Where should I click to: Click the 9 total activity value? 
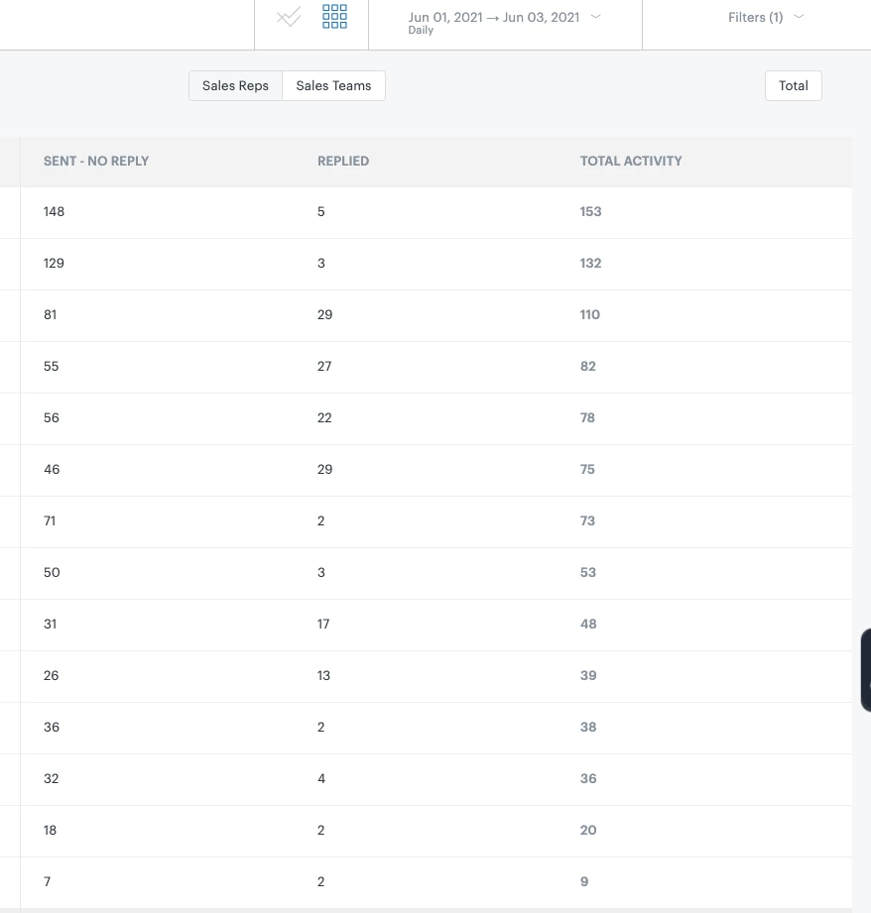pos(583,881)
